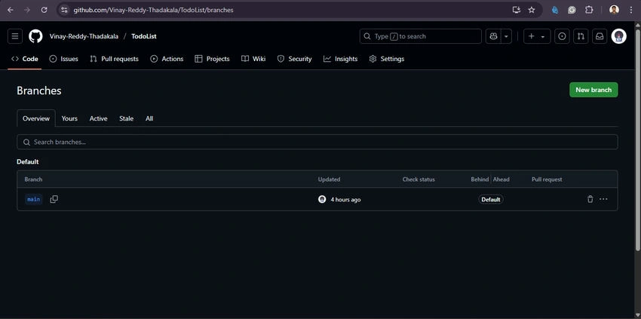Focus the Search branches input field
The width and height of the screenshot is (641, 319).
tap(317, 142)
